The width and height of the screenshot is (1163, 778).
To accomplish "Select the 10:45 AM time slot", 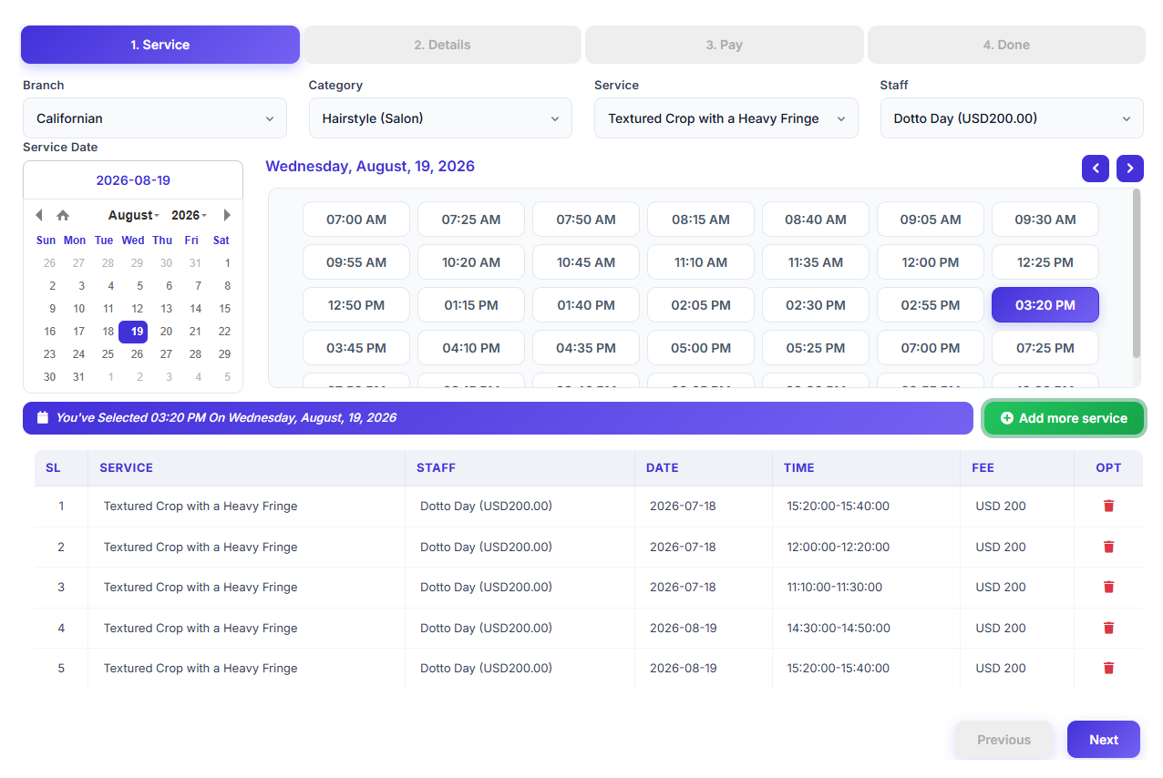I will [x=586, y=262].
